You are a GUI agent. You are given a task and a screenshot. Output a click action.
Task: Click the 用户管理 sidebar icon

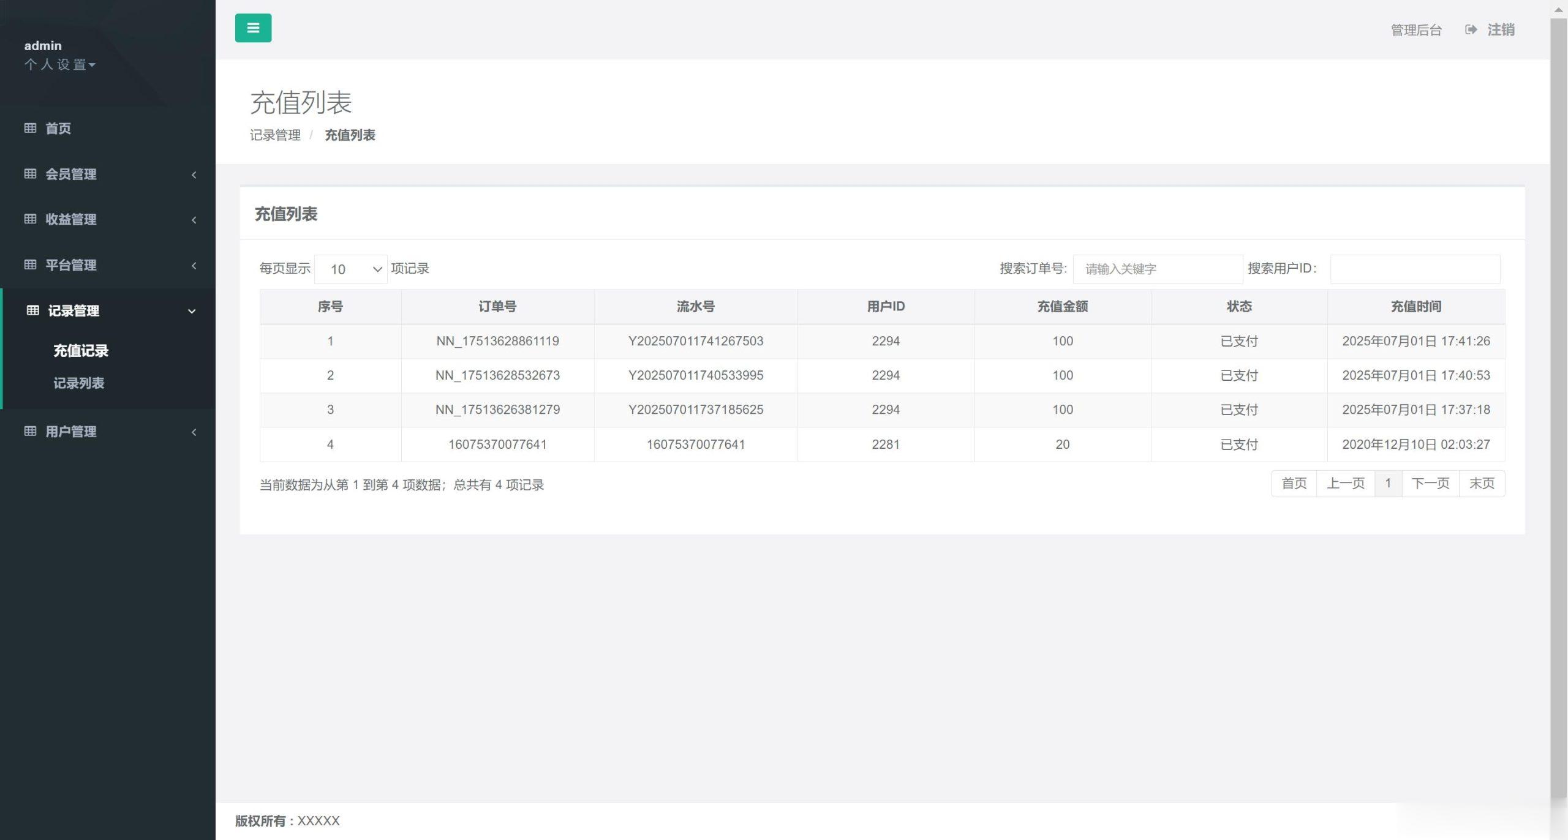[x=31, y=432]
